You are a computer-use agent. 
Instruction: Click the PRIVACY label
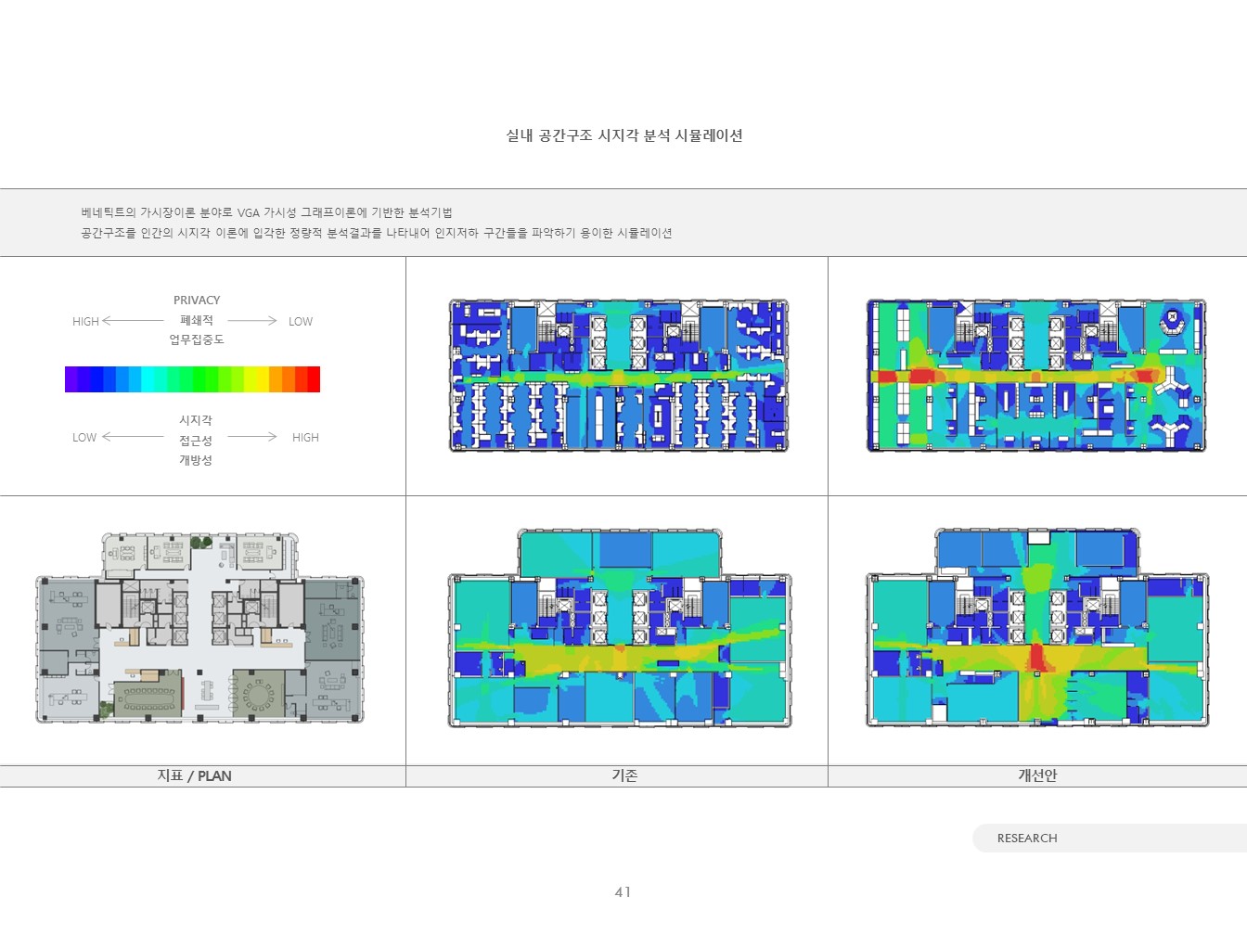click(197, 301)
